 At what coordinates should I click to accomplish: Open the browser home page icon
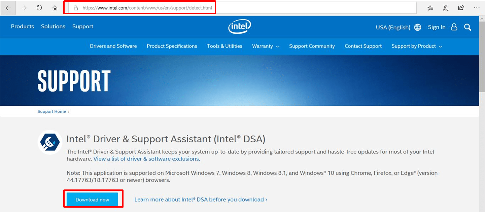click(x=55, y=8)
